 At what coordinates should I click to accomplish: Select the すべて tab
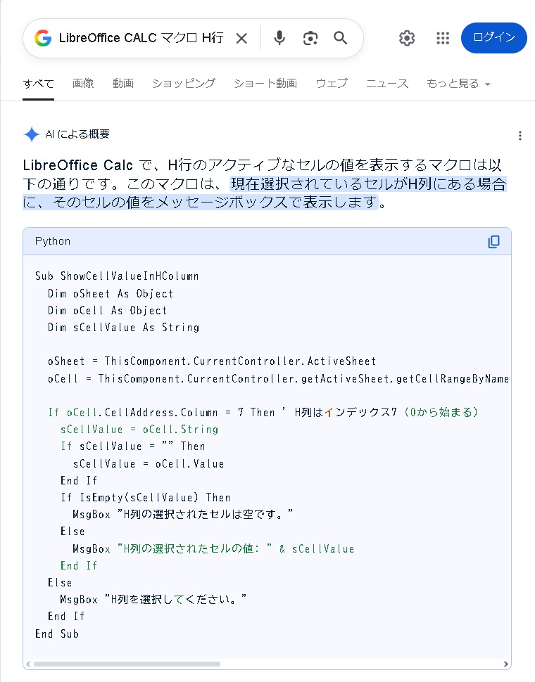pos(38,84)
